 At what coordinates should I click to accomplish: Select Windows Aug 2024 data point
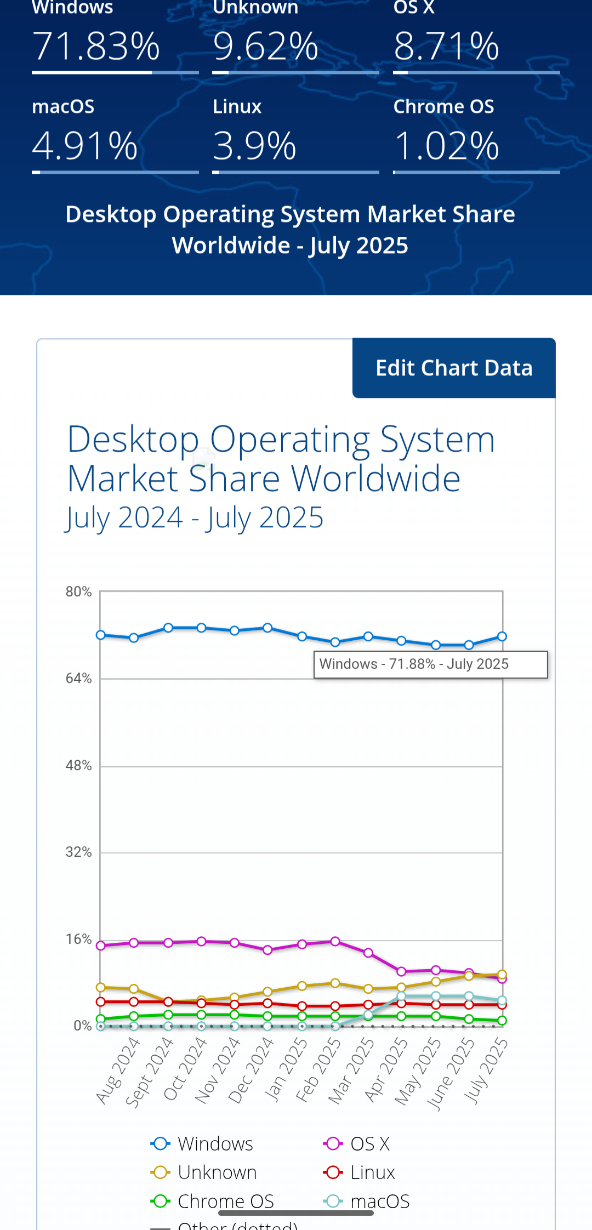[x=134, y=638]
